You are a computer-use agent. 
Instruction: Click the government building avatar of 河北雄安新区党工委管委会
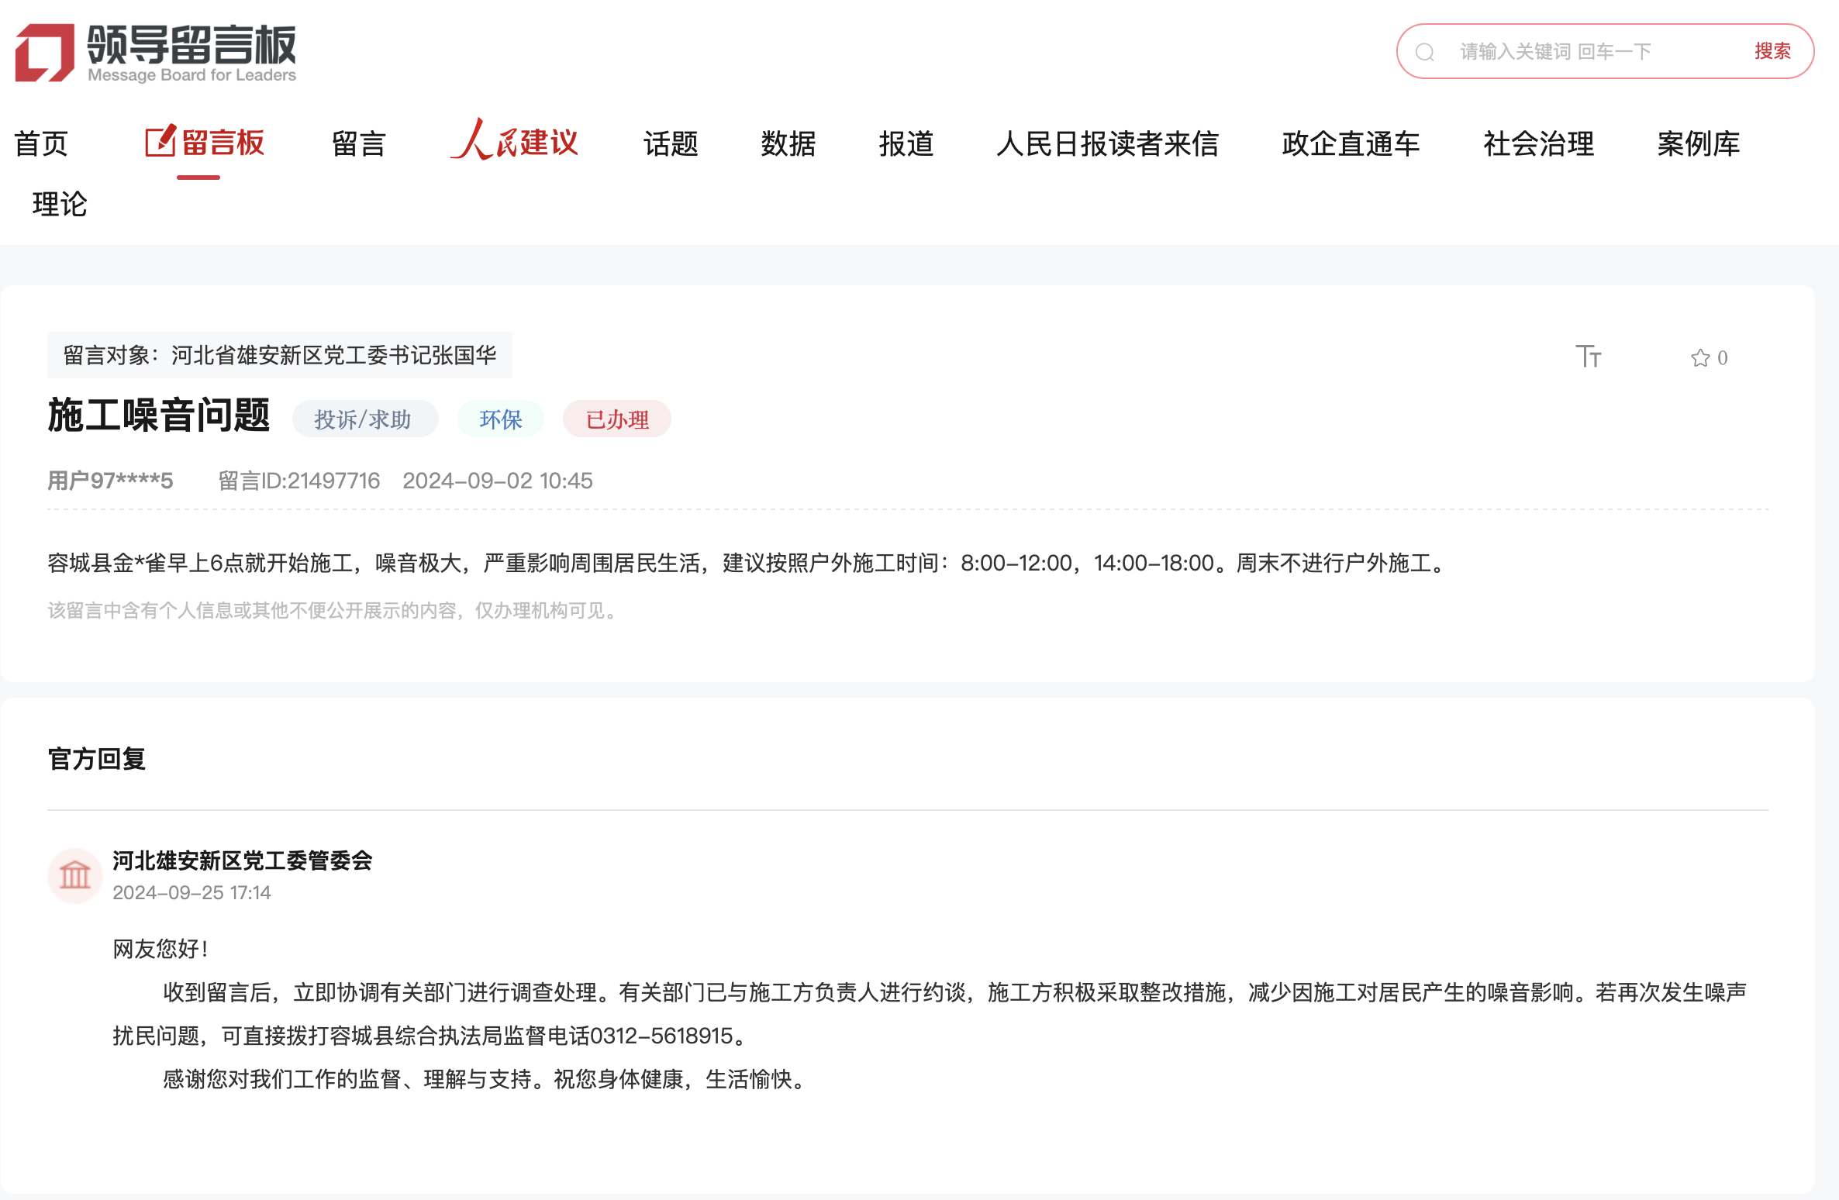click(x=75, y=875)
